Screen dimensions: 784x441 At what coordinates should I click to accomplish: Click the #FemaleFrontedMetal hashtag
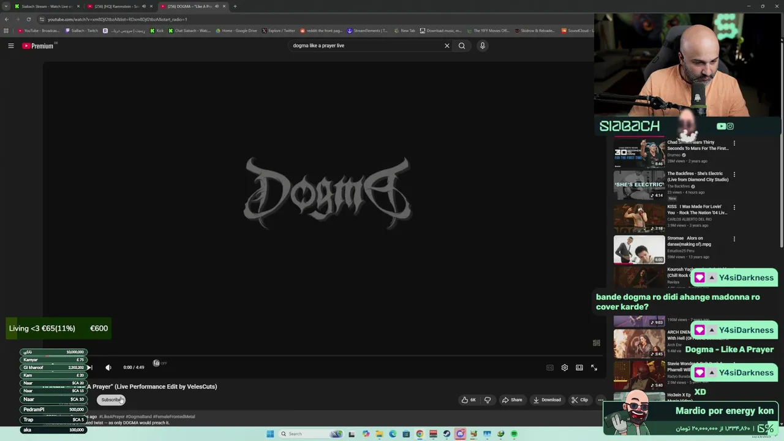pos(174,417)
